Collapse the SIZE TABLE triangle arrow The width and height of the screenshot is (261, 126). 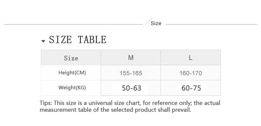43,41
